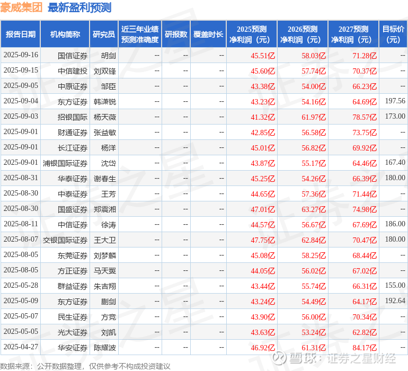This screenshot has height=371, width=408.
Task: Click the 53.24亿 forecast value
Action: pyautogui.click(x=314, y=332)
